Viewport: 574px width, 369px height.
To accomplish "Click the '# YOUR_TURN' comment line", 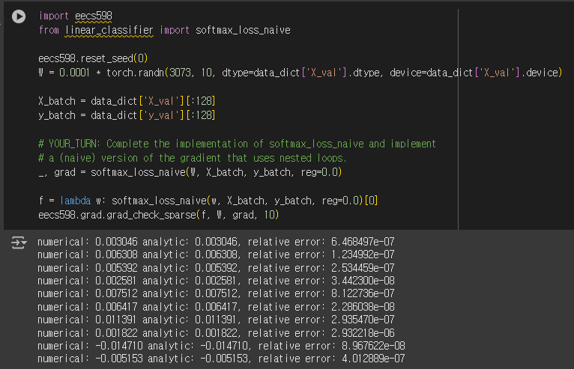I will (x=238, y=144).
